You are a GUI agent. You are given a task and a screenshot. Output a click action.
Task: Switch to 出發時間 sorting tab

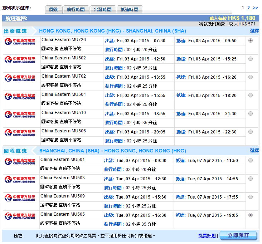point(102,10)
